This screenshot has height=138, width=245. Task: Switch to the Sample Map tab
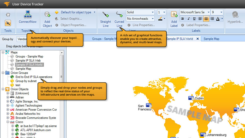tap(211, 39)
